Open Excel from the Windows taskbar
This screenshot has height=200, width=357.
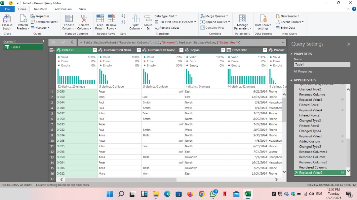248,194
